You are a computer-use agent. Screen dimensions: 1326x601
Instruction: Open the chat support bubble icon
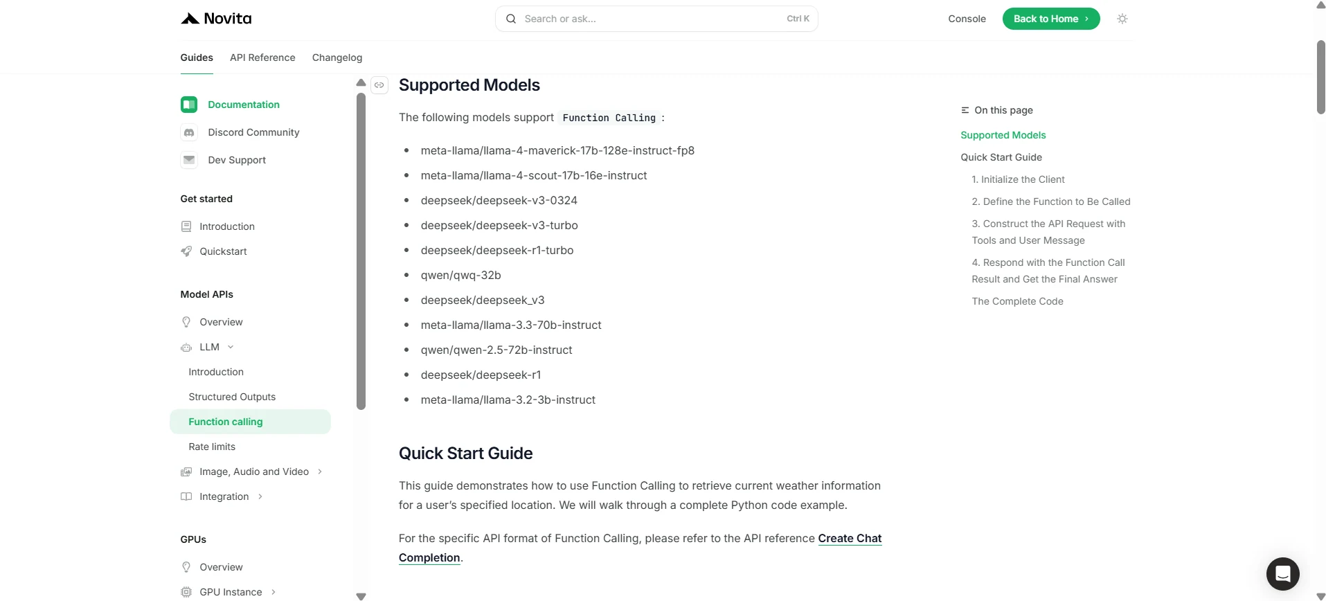pyautogui.click(x=1282, y=574)
